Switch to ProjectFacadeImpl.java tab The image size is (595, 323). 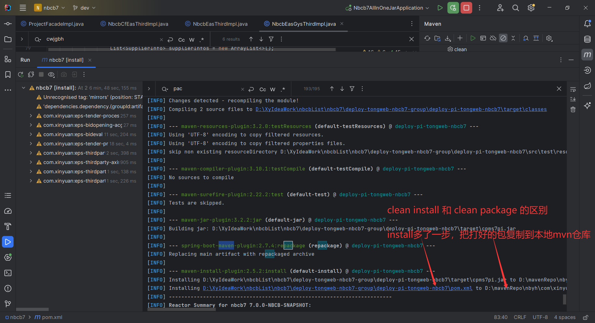(x=52, y=24)
